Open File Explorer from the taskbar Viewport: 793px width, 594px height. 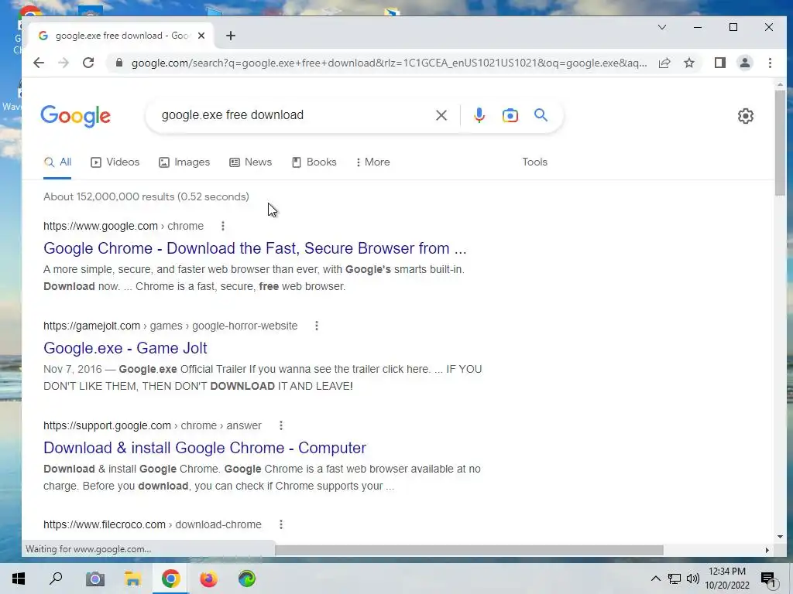coord(132,579)
